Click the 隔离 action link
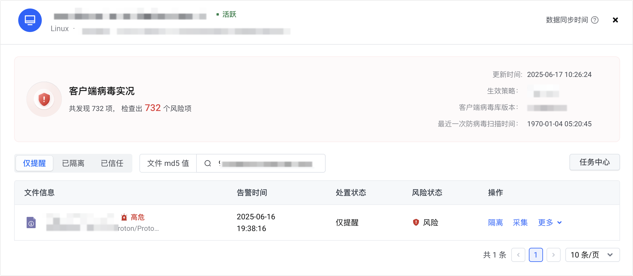 click(x=496, y=223)
